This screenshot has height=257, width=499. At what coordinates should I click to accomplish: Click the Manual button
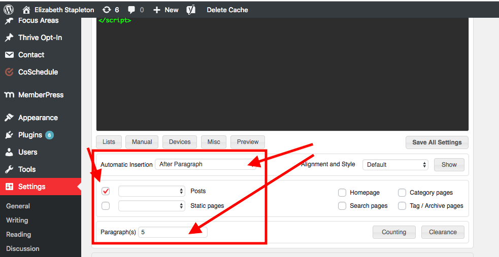142,142
